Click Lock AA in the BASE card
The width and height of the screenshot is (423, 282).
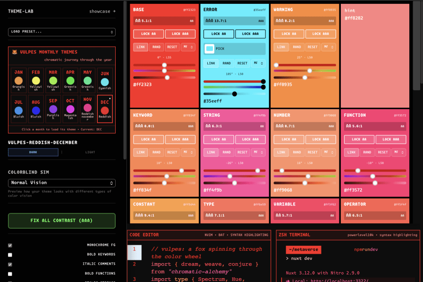(149, 34)
